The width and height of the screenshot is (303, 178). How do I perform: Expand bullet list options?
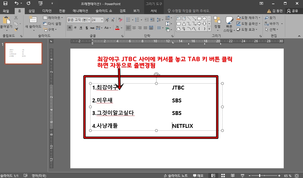point(133,20)
